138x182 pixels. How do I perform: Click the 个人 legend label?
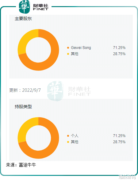tap(75, 136)
